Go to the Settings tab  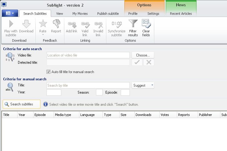pos(153,14)
